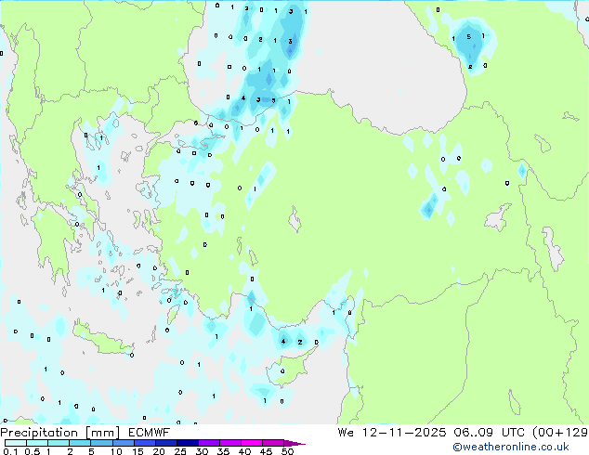Select the 5–10 mm legend color cell
The height and width of the screenshot is (455, 589).
click(101, 443)
